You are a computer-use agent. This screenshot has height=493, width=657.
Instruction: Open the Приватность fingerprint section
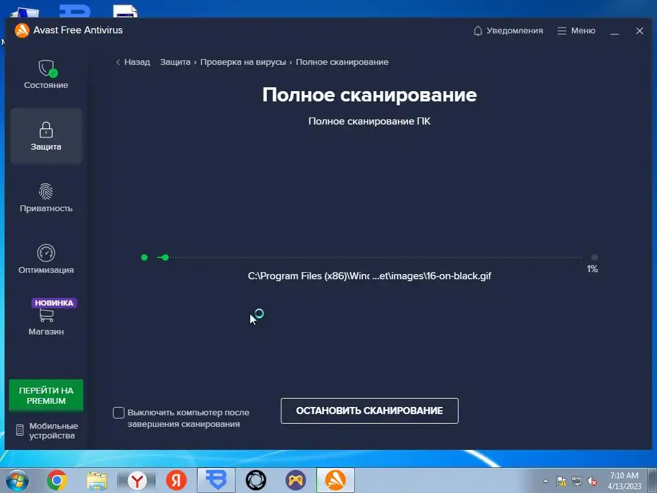(x=46, y=198)
